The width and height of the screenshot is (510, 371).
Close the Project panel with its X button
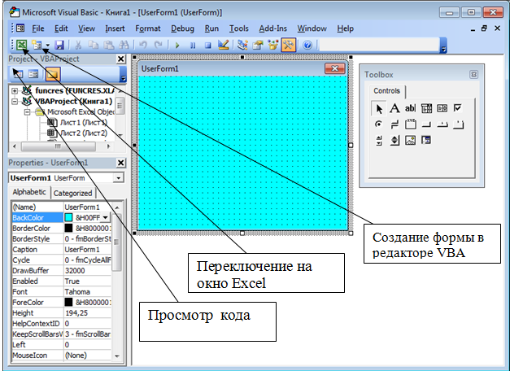120,59
